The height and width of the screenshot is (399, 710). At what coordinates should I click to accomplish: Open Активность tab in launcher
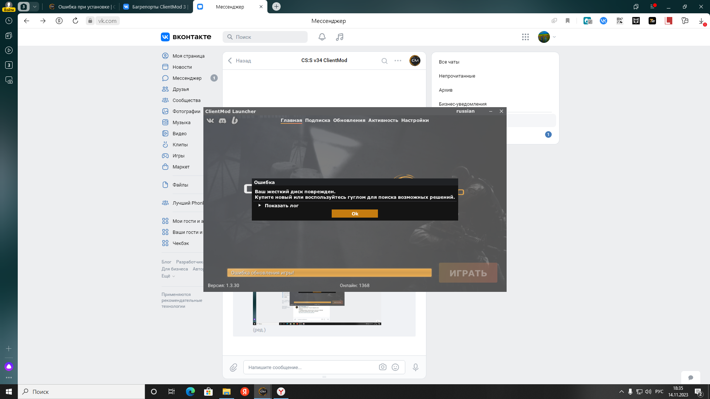click(383, 120)
